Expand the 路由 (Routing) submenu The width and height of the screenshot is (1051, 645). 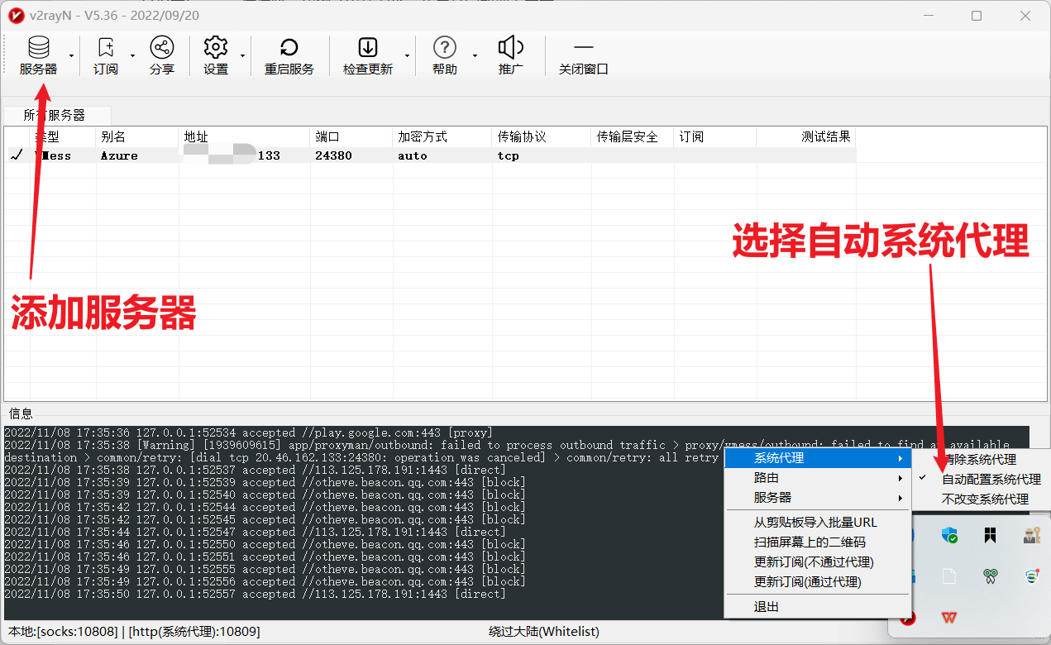(x=816, y=478)
